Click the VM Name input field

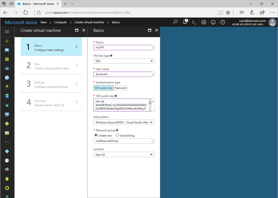[124, 47]
